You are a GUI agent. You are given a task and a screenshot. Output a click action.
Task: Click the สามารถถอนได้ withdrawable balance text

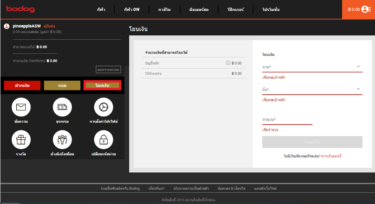(30, 47)
